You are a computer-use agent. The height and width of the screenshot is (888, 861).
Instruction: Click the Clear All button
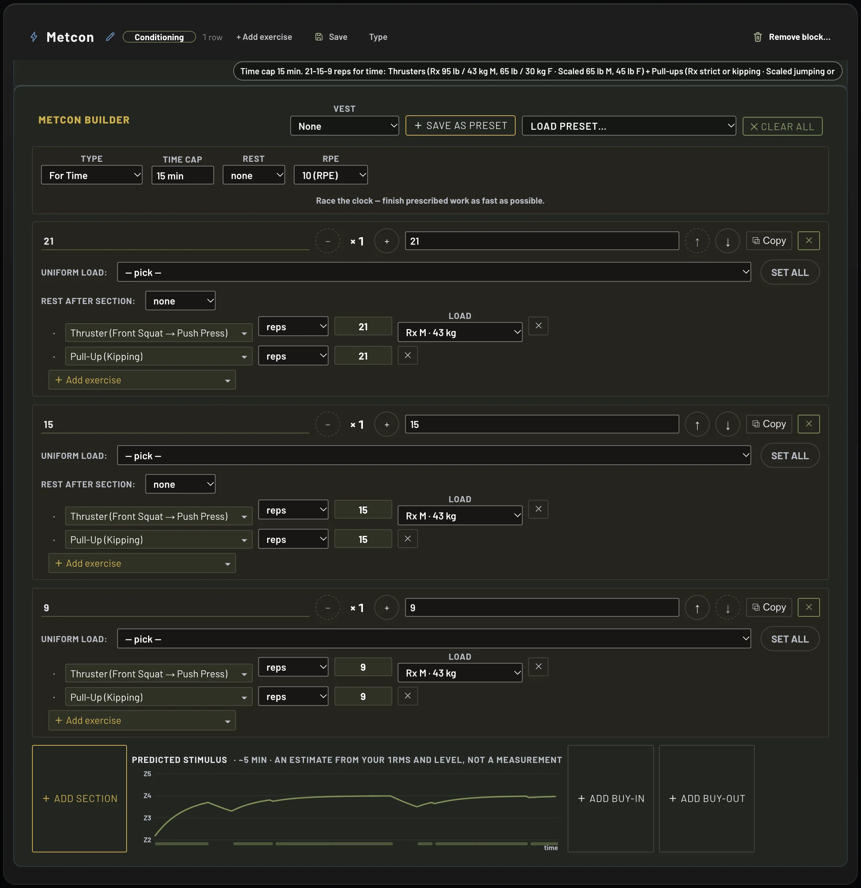782,126
